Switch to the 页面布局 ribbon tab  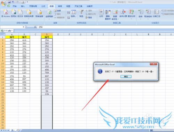pyautogui.click(x=33, y=6)
